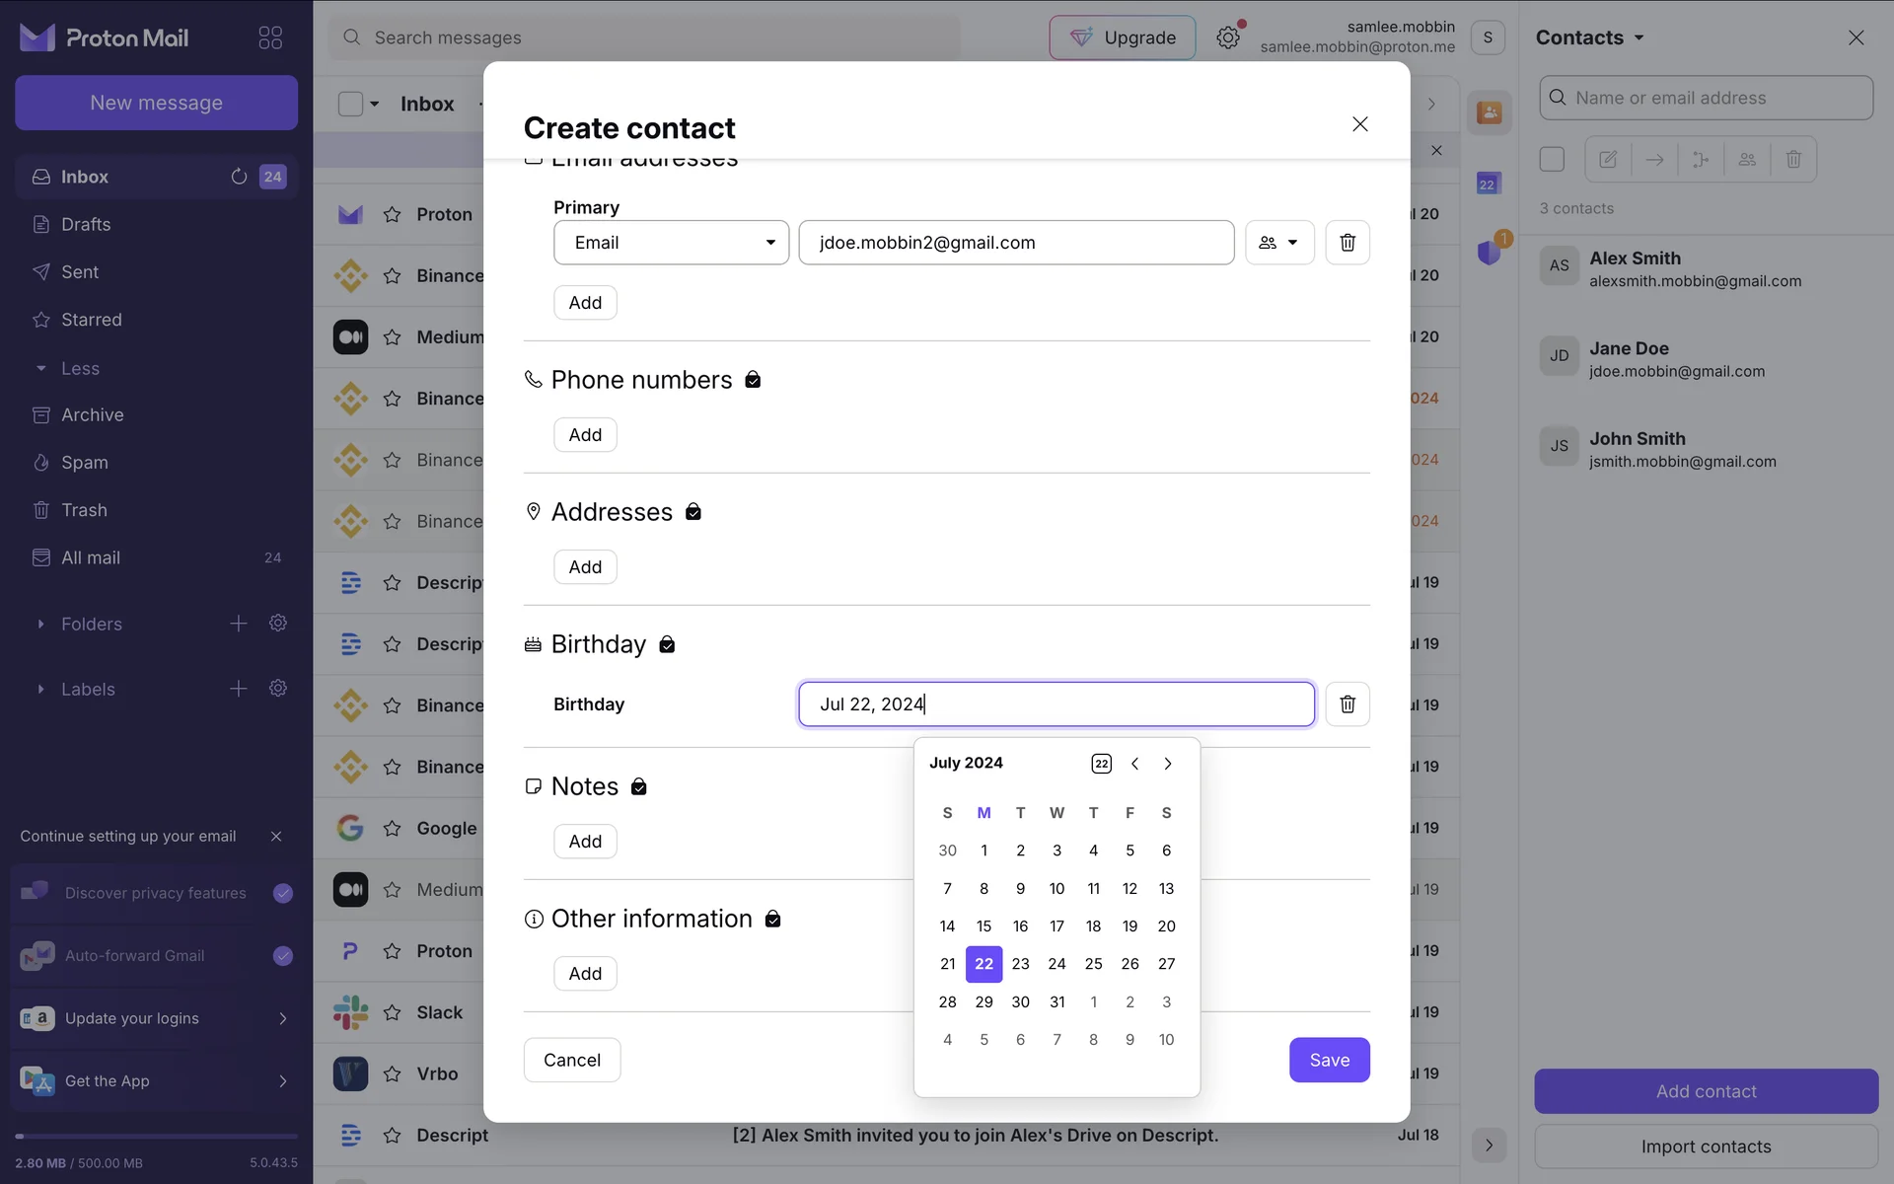
Task: Go to previous month in calendar
Action: tap(1135, 764)
